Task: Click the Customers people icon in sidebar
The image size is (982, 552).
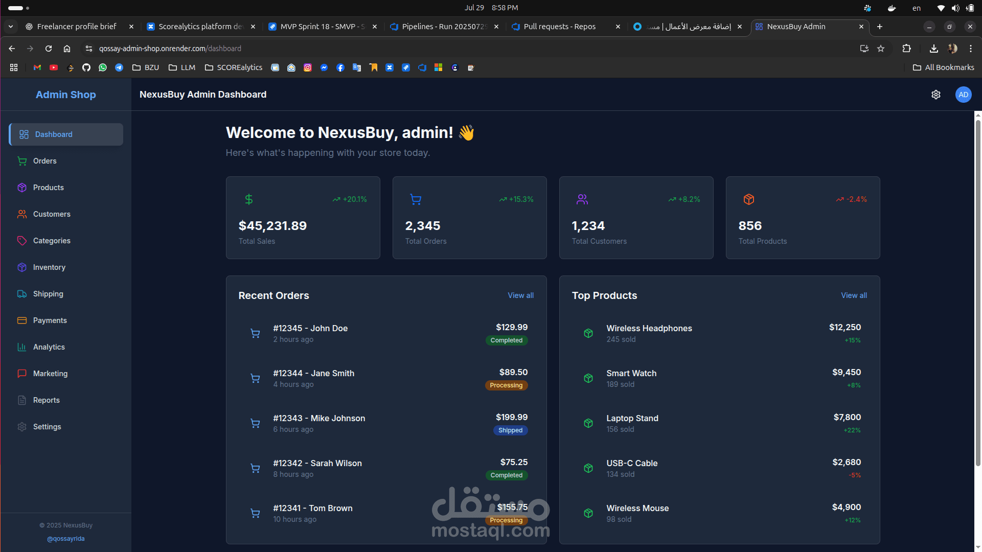Action: click(22, 214)
